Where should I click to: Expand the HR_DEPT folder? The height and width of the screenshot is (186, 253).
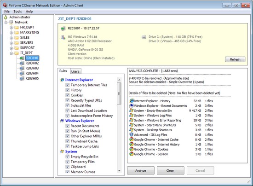(x=11, y=28)
